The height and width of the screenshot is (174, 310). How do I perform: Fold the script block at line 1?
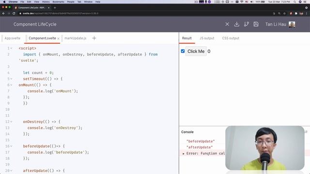click(12, 48)
